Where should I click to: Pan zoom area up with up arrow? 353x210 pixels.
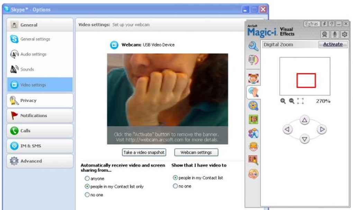pyautogui.click(x=305, y=120)
